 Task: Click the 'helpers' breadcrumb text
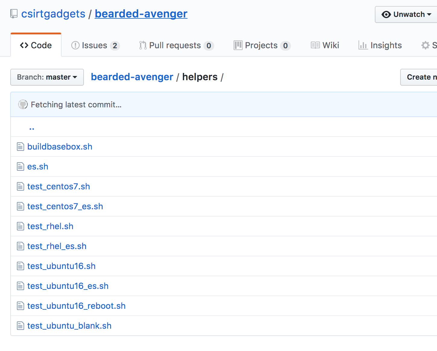pos(200,77)
